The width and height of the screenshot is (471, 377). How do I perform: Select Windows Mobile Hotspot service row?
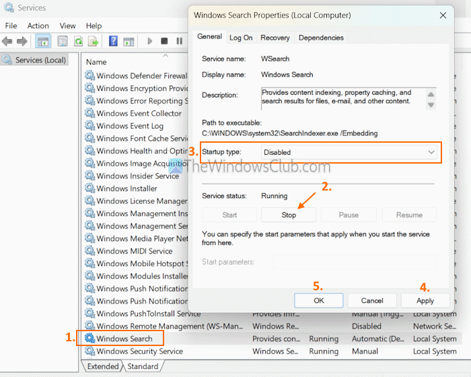(x=136, y=263)
